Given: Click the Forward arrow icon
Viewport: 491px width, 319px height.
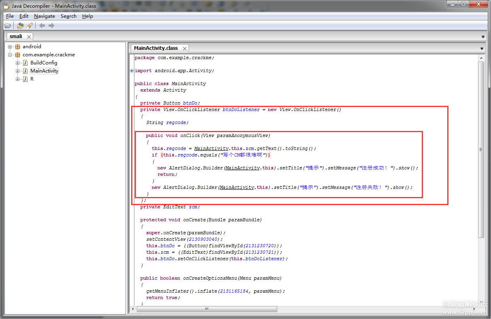Looking at the screenshot, I should click(x=51, y=26).
